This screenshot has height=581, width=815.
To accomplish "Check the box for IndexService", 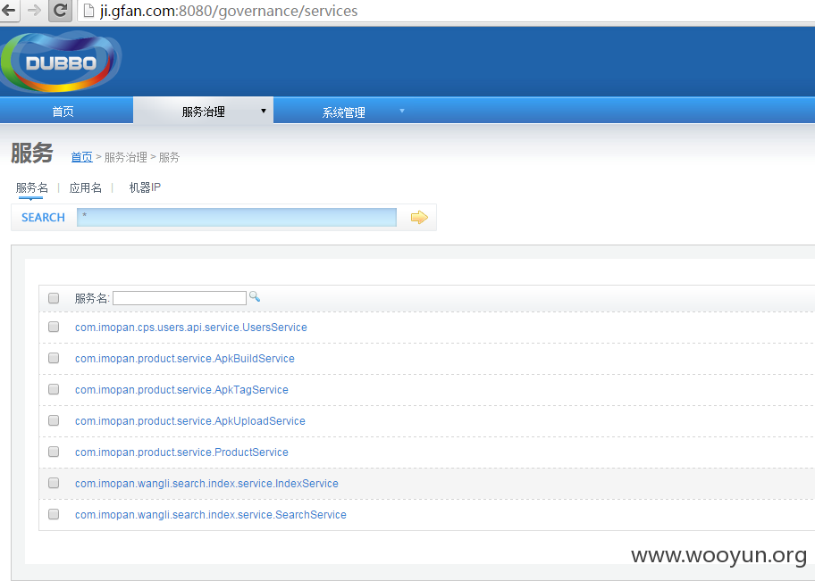I will tap(54, 483).
